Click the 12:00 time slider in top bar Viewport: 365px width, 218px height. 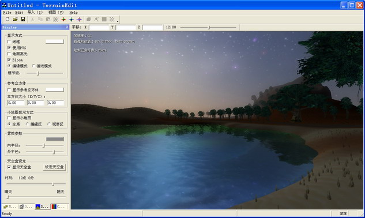click(x=208, y=27)
